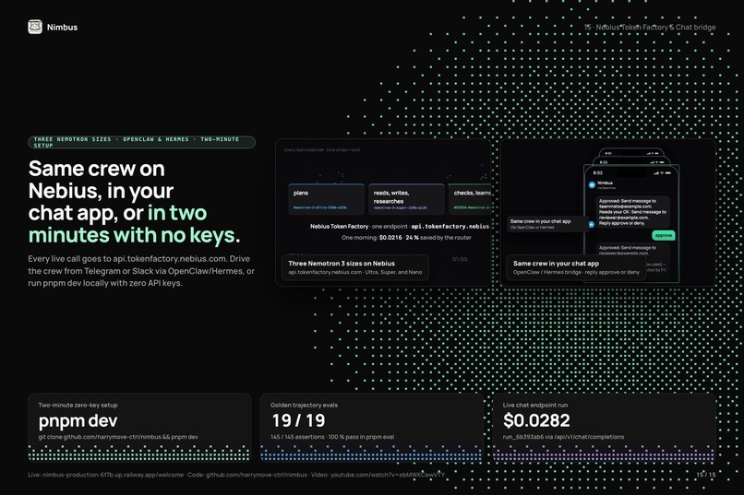Click the "Nebius Token Factory · one endpoint" line
The width and height of the screenshot is (744, 495).
click(x=400, y=227)
